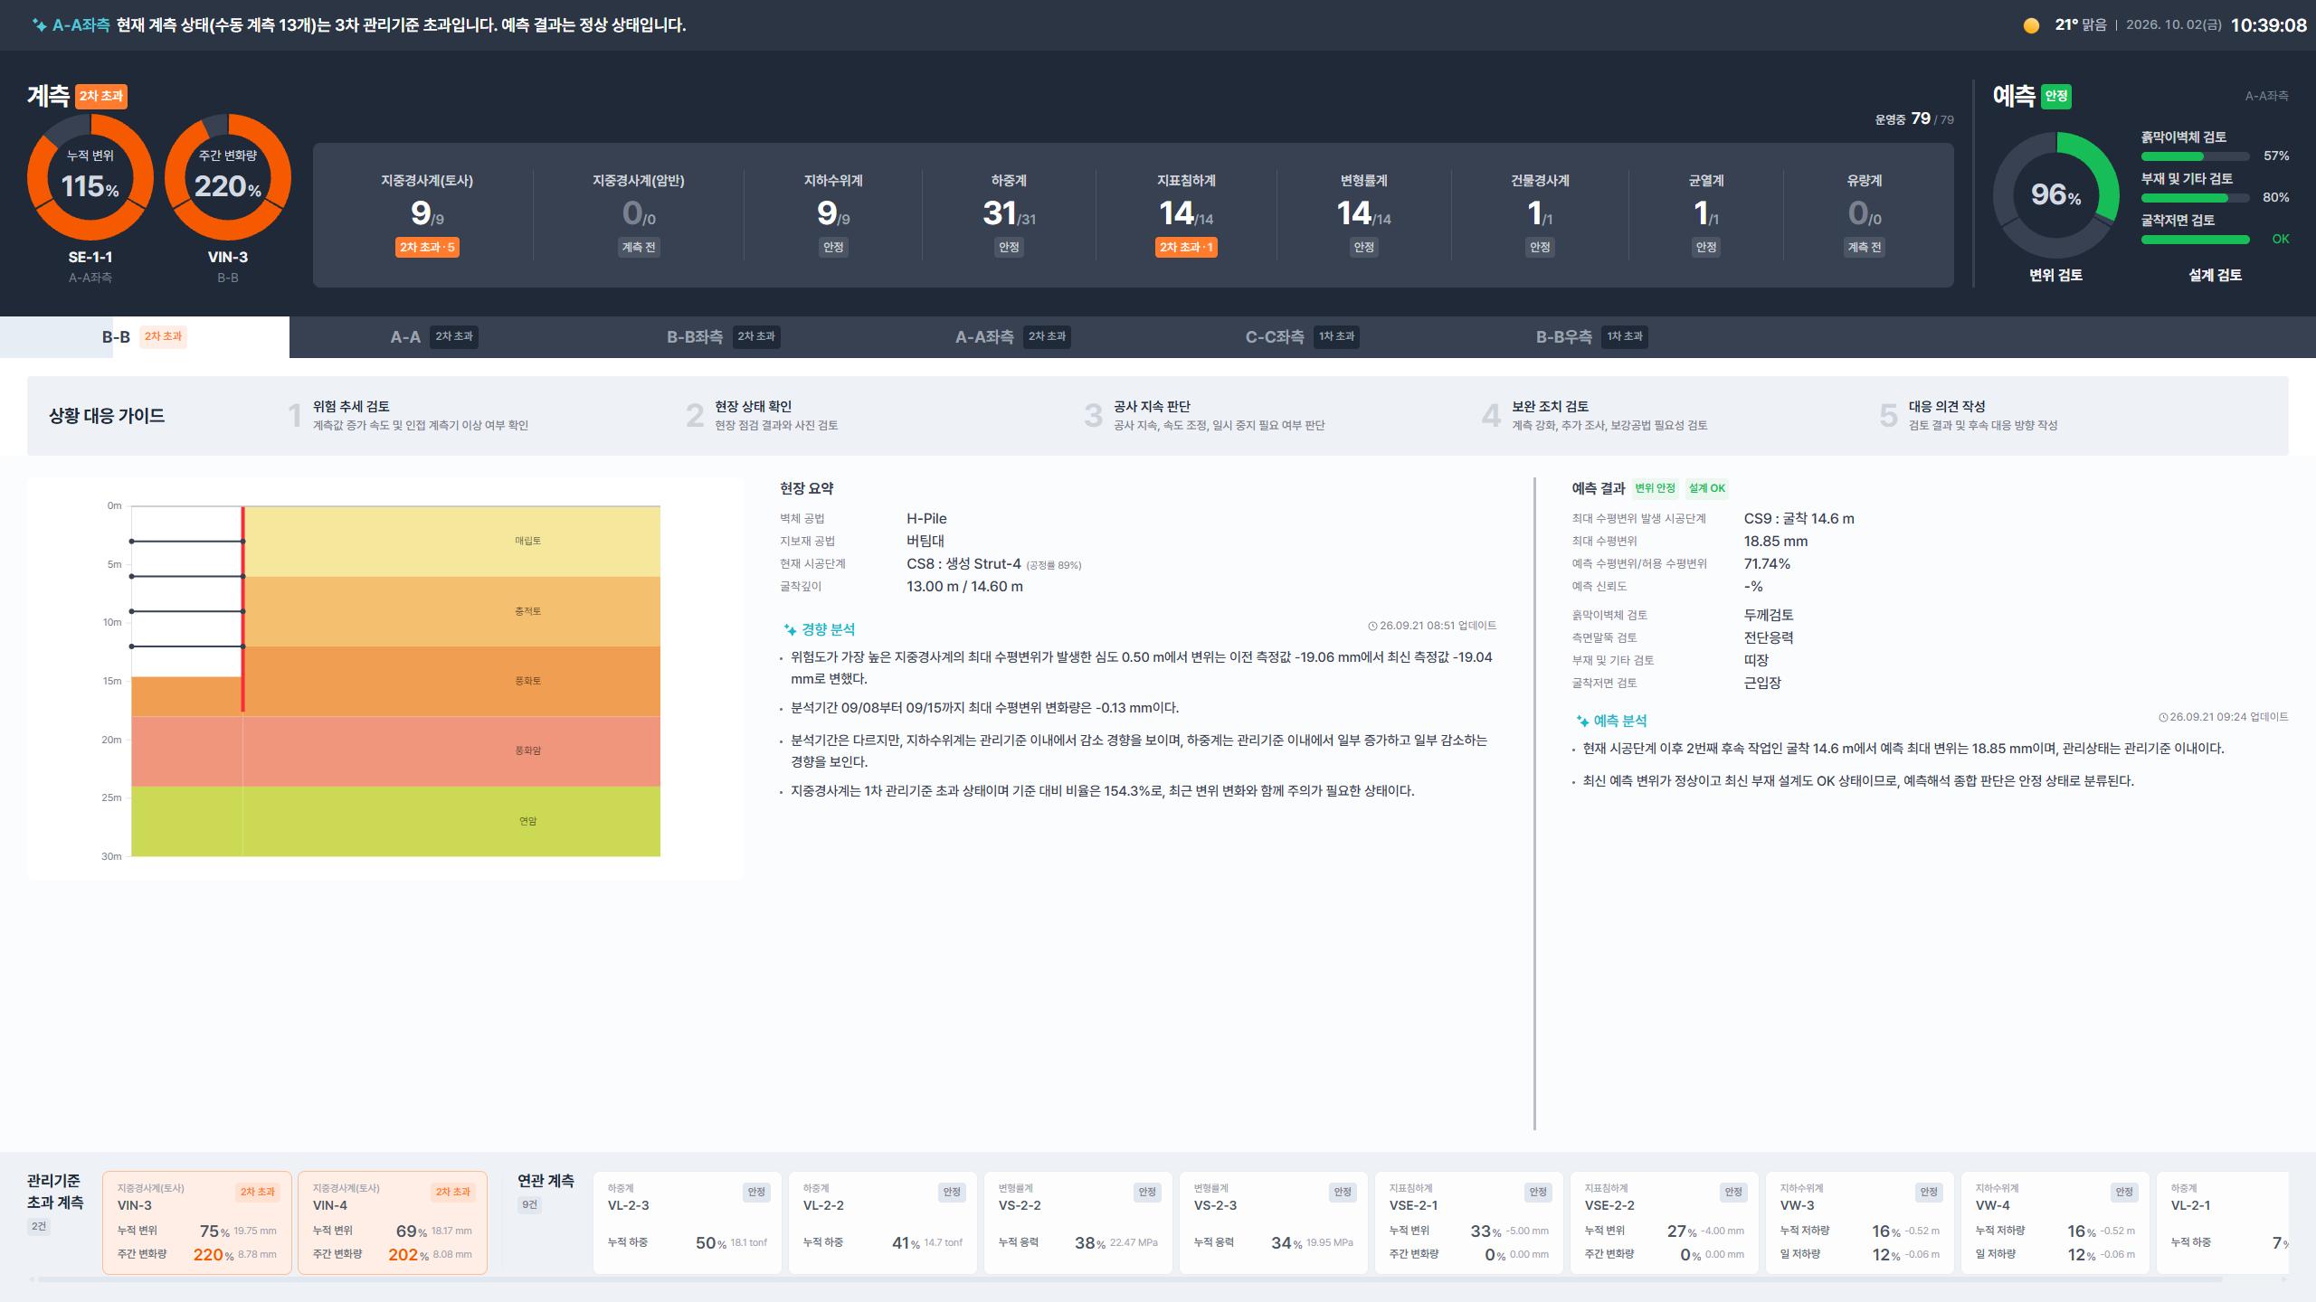
Task: Click the 흙막이벽체 검토 57% progress bar
Action: click(2195, 156)
